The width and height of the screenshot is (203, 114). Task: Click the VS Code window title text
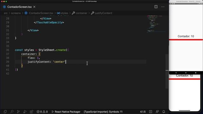coord(84,1)
